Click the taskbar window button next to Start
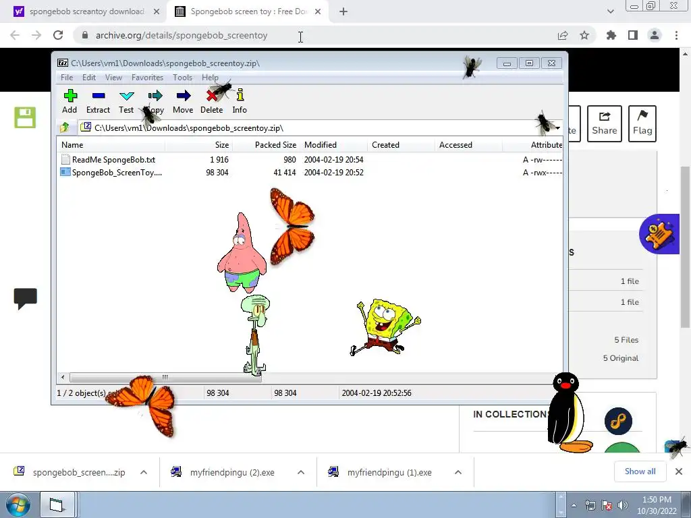The image size is (691, 518). point(57,505)
